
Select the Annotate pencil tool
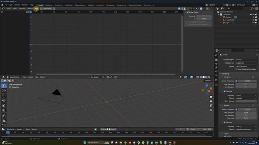(x=4, y=116)
